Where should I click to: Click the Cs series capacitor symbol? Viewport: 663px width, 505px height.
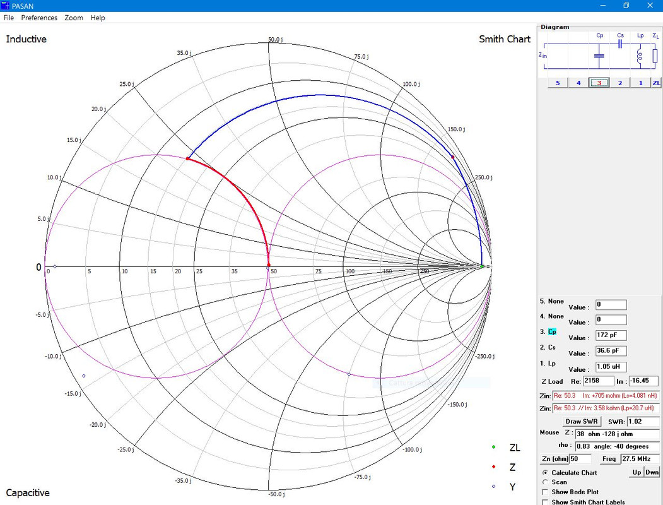click(620, 44)
